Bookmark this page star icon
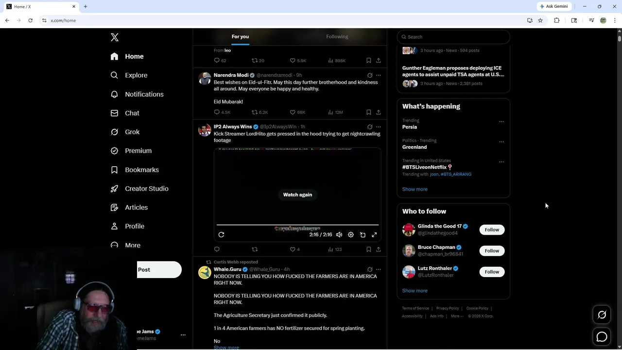622x350 pixels. [x=540, y=20]
